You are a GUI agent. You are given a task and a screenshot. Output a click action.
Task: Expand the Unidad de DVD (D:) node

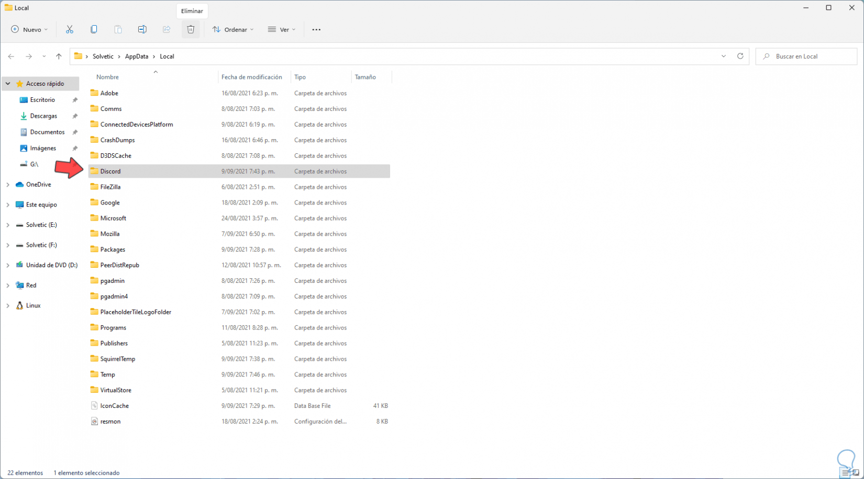coord(8,265)
